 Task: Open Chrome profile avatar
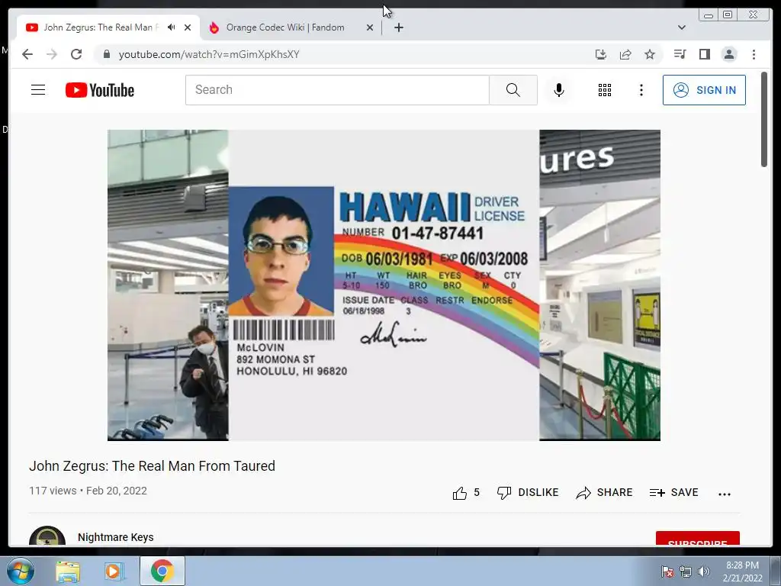tap(729, 54)
